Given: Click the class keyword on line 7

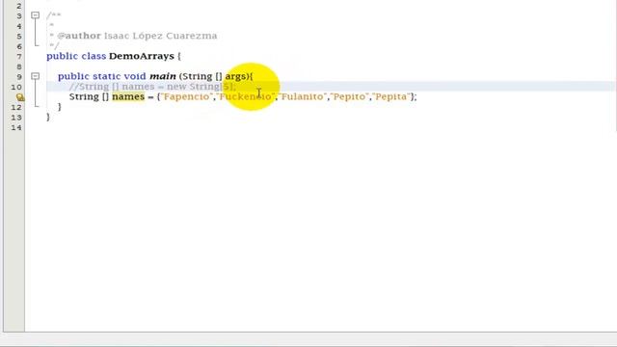Looking at the screenshot, I should (94, 56).
